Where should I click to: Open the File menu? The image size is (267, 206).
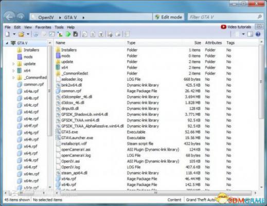click(8, 27)
